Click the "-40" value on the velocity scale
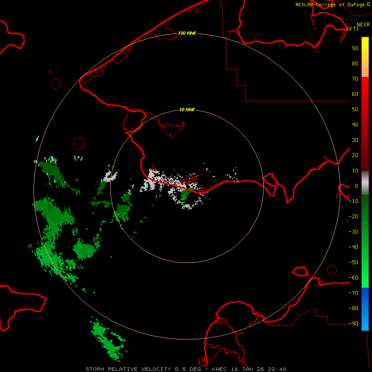 click(x=353, y=247)
